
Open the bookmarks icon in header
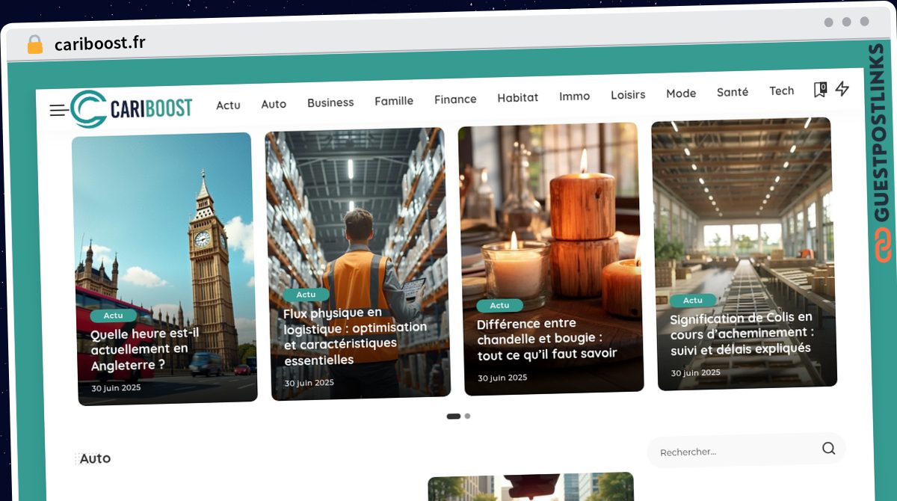[819, 90]
